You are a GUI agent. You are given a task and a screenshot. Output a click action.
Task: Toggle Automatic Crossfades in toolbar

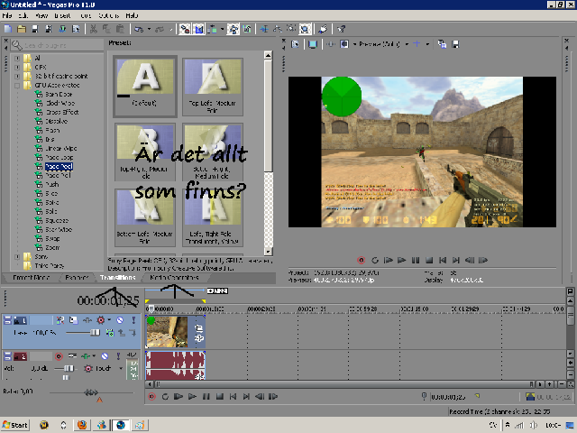pos(198,29)
